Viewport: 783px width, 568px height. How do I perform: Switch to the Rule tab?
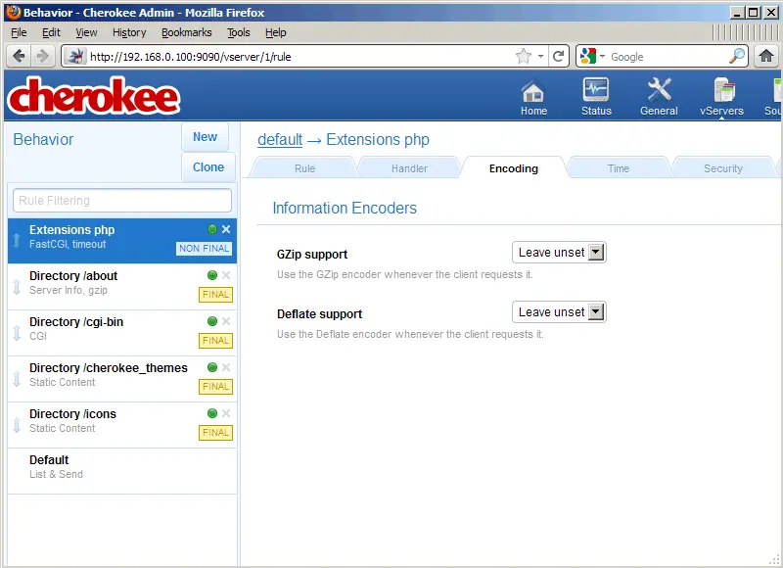[304, 168]
